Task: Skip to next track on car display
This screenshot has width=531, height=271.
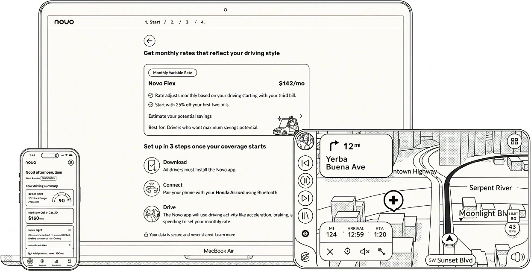Action: tap(305, 198)
